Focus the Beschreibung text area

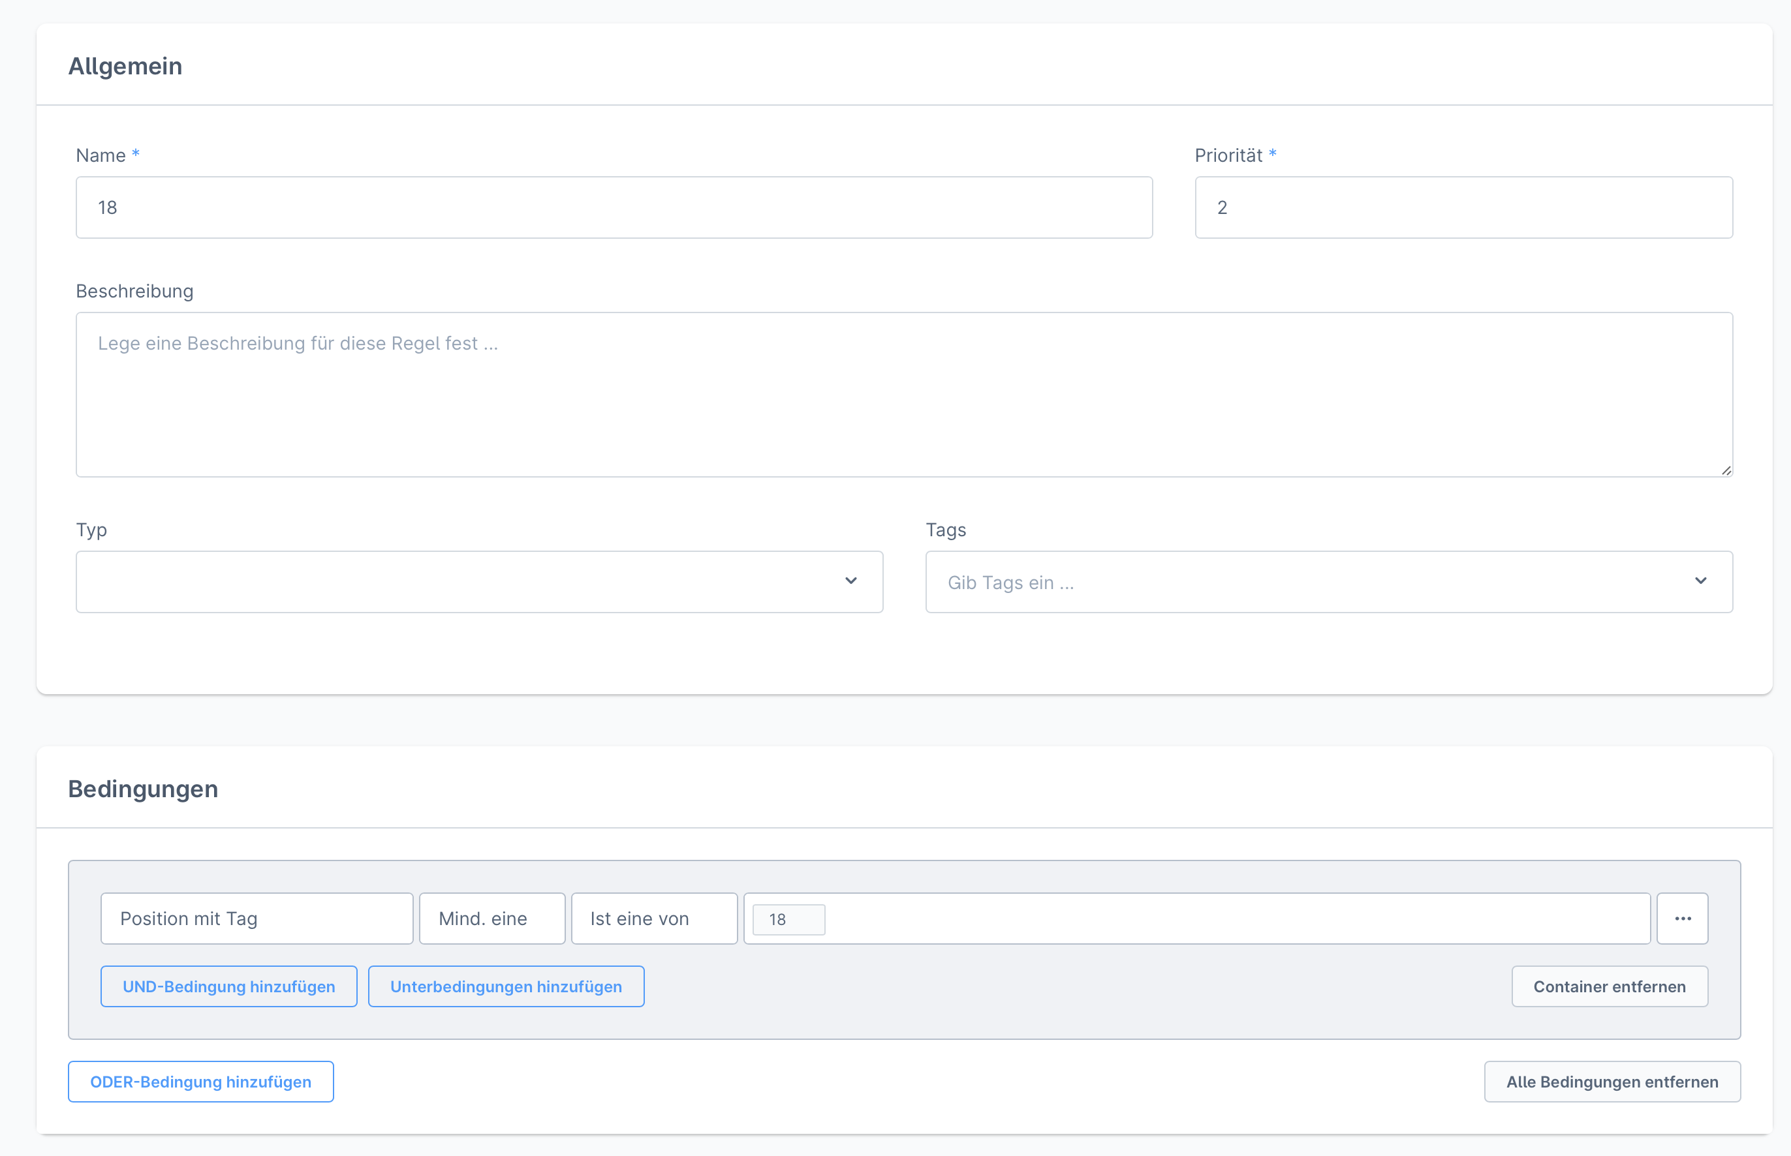point(904,395)
